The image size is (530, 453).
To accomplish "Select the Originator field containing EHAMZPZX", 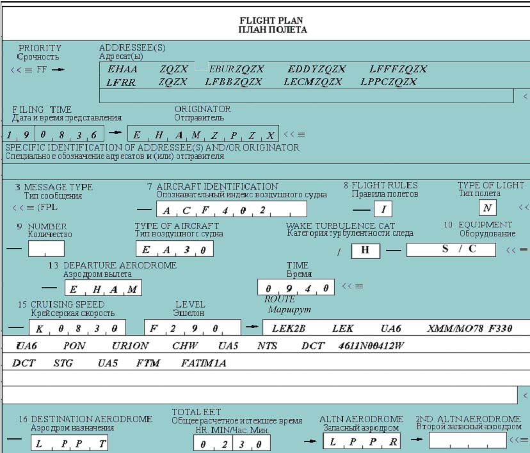I will pos(203,134).
